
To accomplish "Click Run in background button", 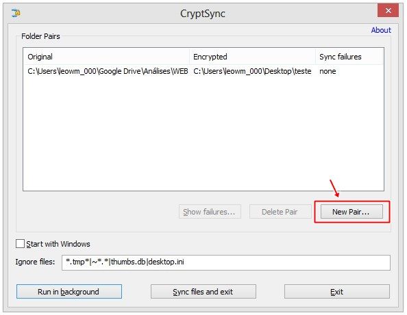I will click(x=69, y=292).
